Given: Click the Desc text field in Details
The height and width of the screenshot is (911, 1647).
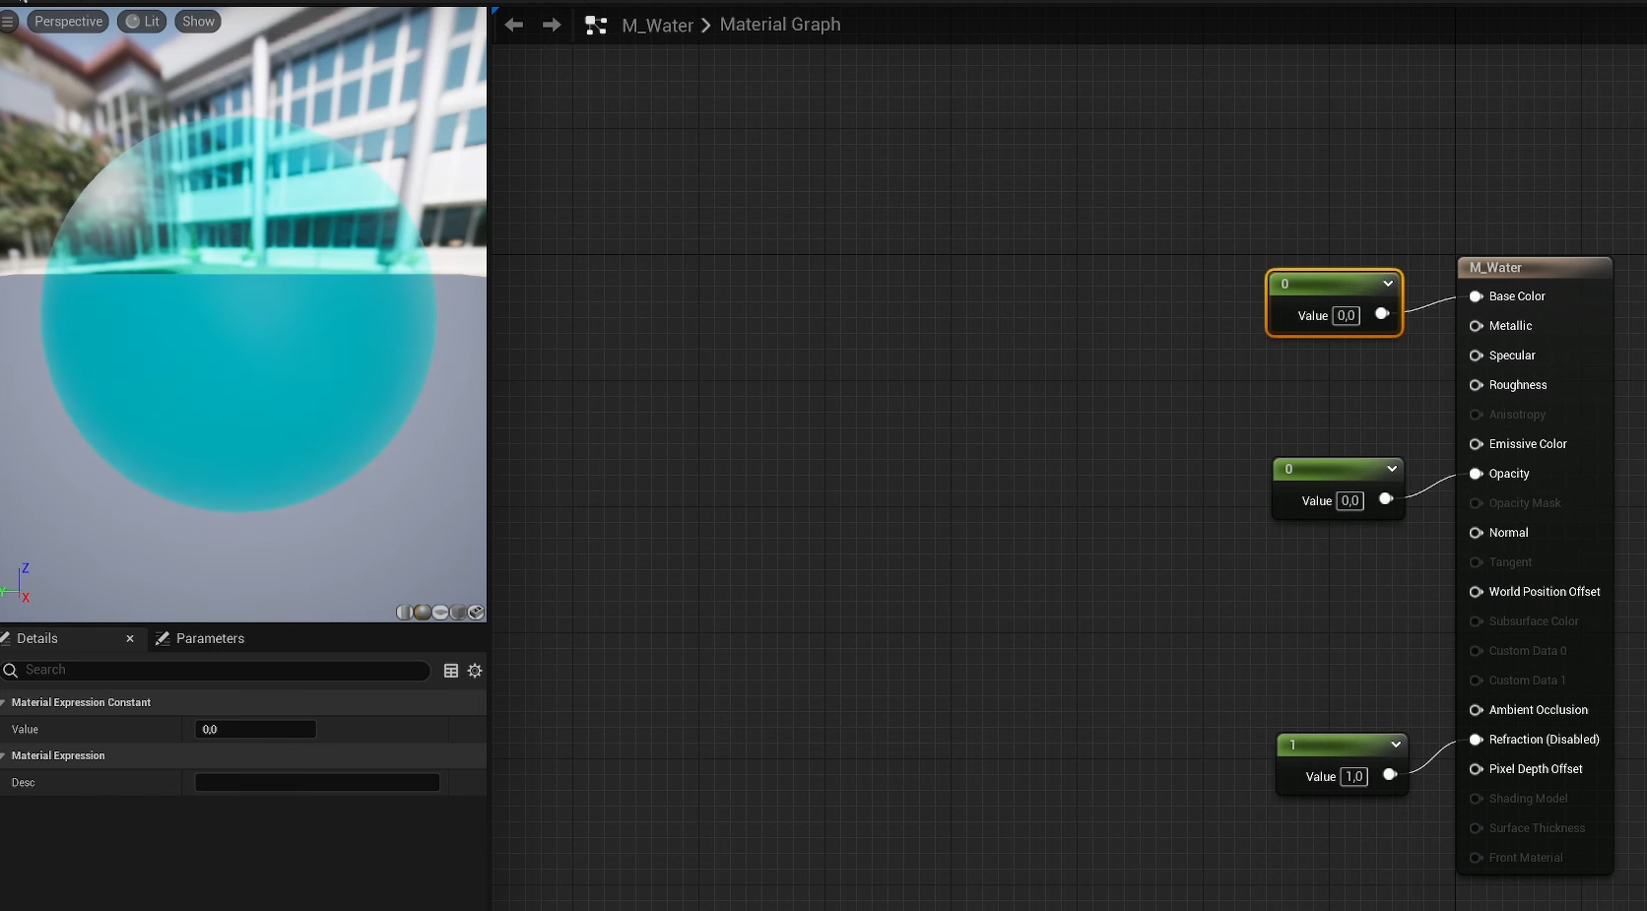Looking at the screenshot, I should click(x=317, y=783).
